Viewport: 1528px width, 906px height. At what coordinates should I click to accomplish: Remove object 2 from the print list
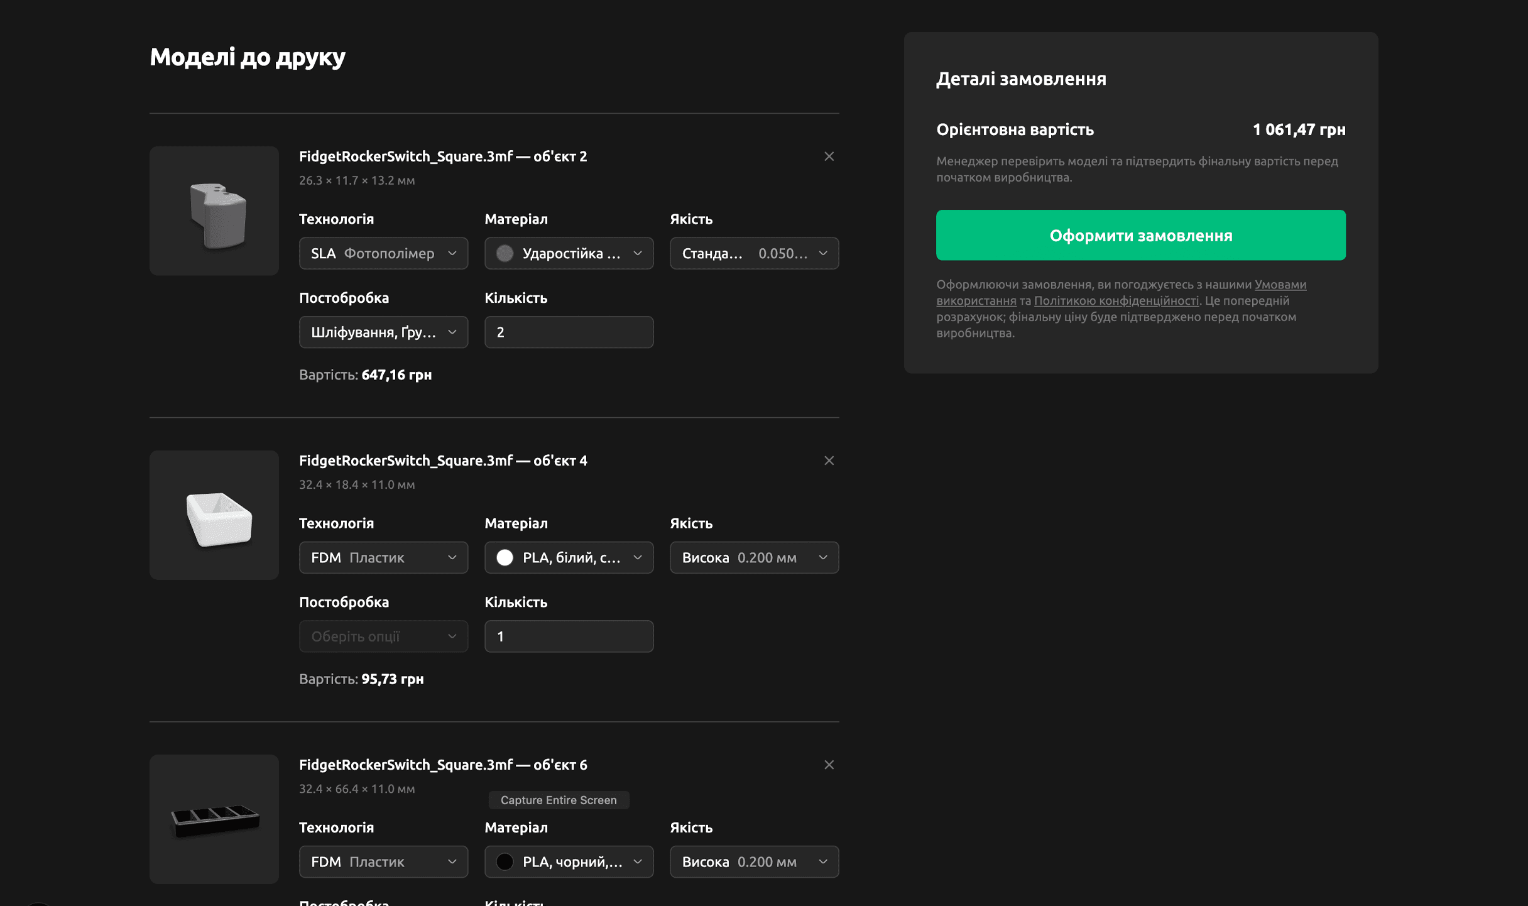[x=829, y=156]
